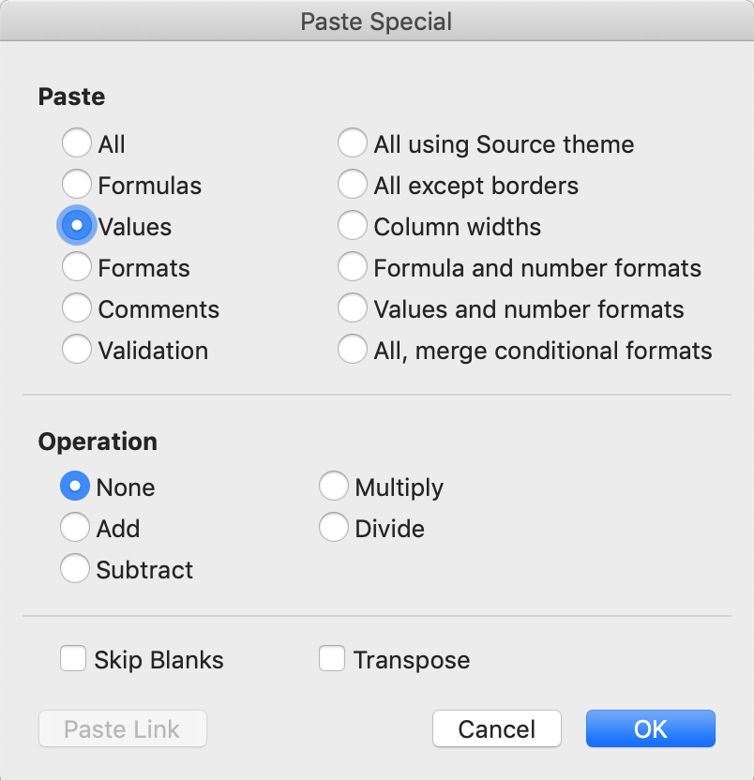Image resolution: width=754 pixels, height=780 pixels.
Task: Tick the Transpose checkbox
Action: point(332,659)
